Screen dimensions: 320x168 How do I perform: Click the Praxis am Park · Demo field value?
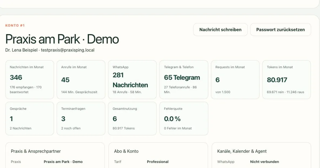[x=63, y=162]
